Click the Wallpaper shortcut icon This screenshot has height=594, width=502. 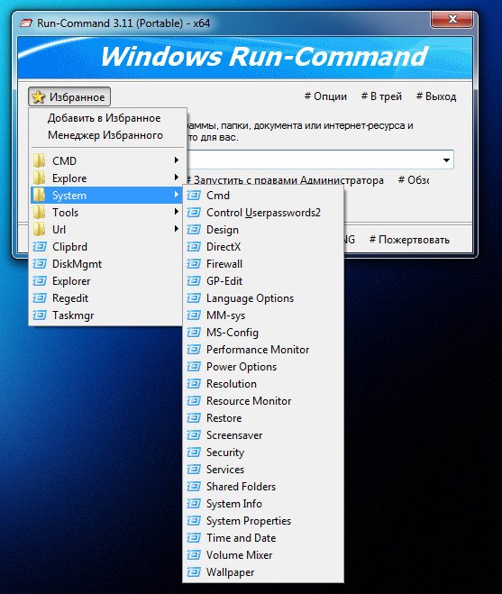coord(194,572)
